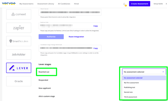This screenshot has width=168, height=101.
Task: Select the JobAdder integration tile
Action: pyautogui.click(x=19, y=54)
